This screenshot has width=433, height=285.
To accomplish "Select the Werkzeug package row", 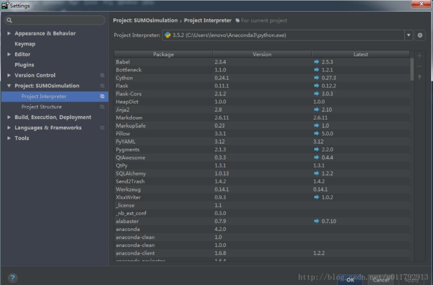I will pos(262,189).
